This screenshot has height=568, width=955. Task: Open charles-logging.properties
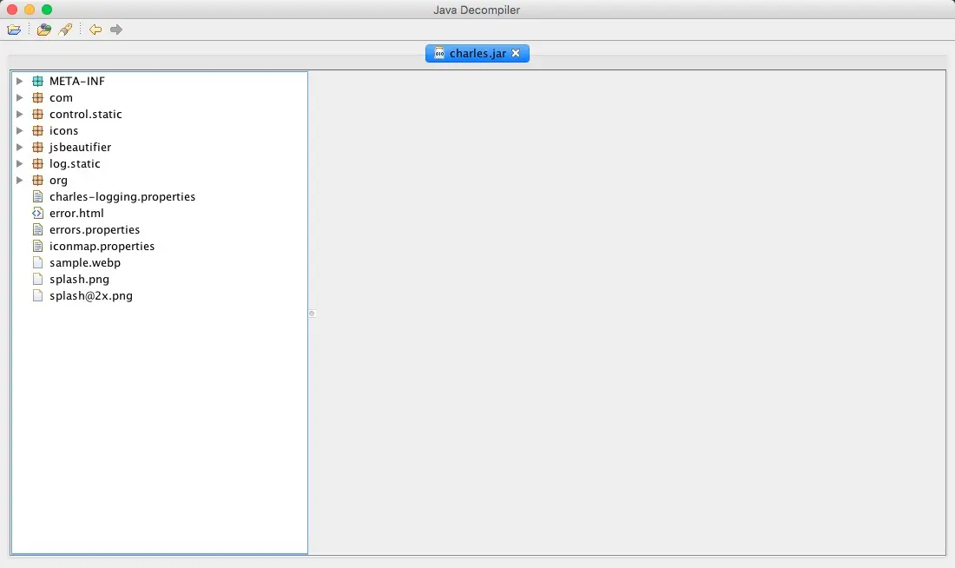tap(122, 196)
